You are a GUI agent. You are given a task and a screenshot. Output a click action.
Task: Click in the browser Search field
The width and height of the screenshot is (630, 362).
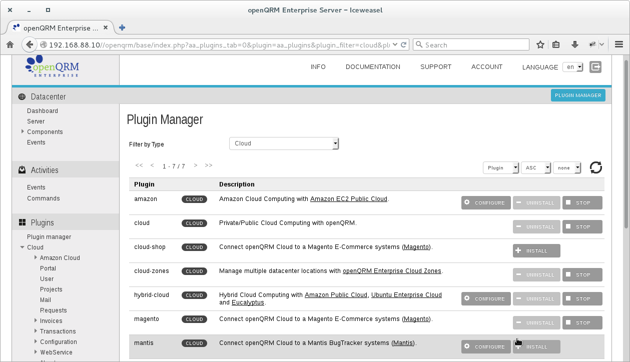pyautogui.click(x=471, y=45)
